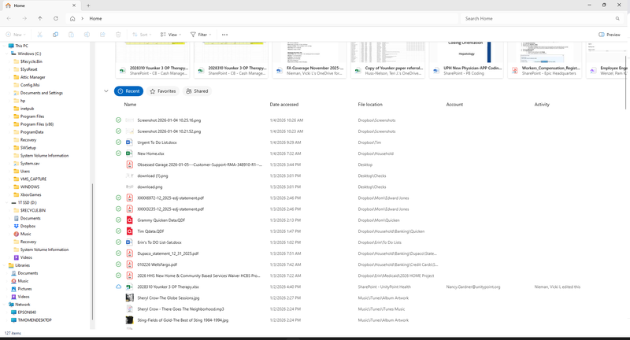Open the View dropdown menu
630x340 pixels.
coord(170,35)
